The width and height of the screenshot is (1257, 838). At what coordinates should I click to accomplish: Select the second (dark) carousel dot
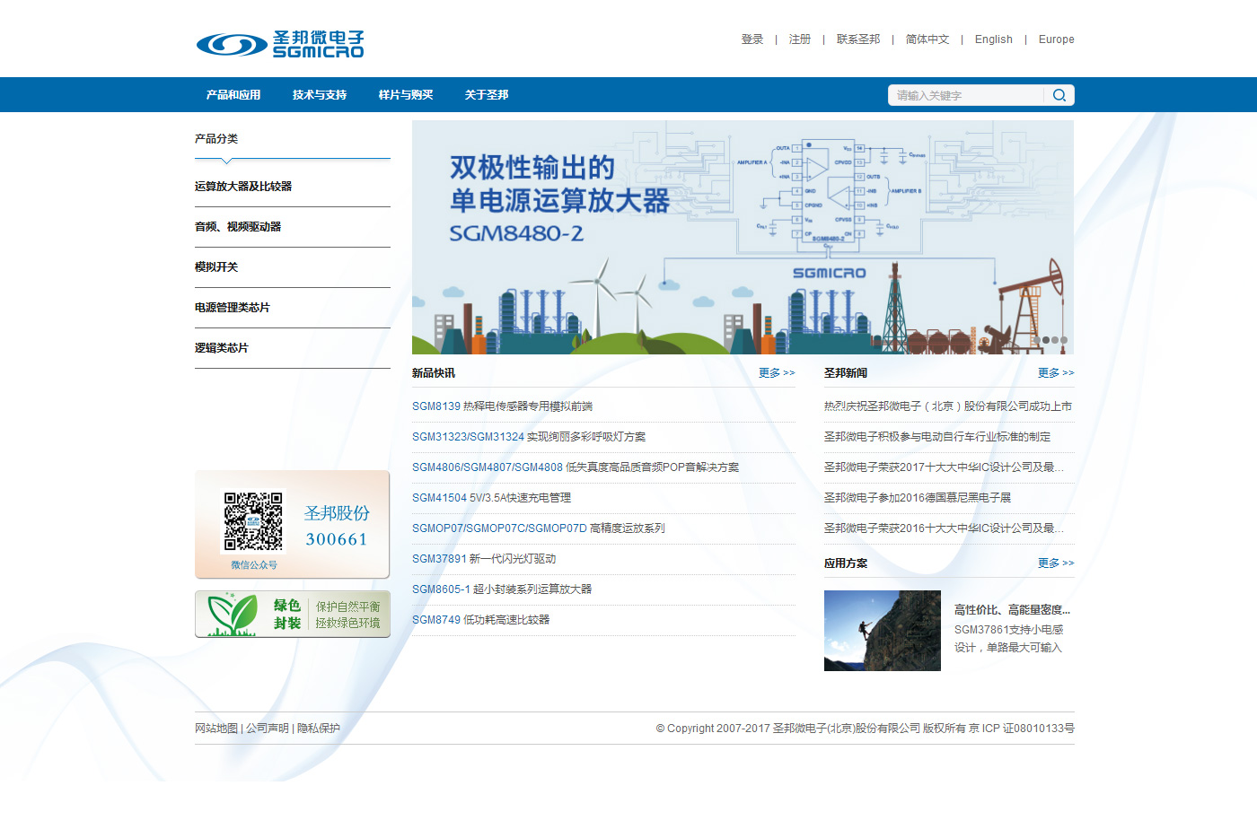[x=1046, y=340]
